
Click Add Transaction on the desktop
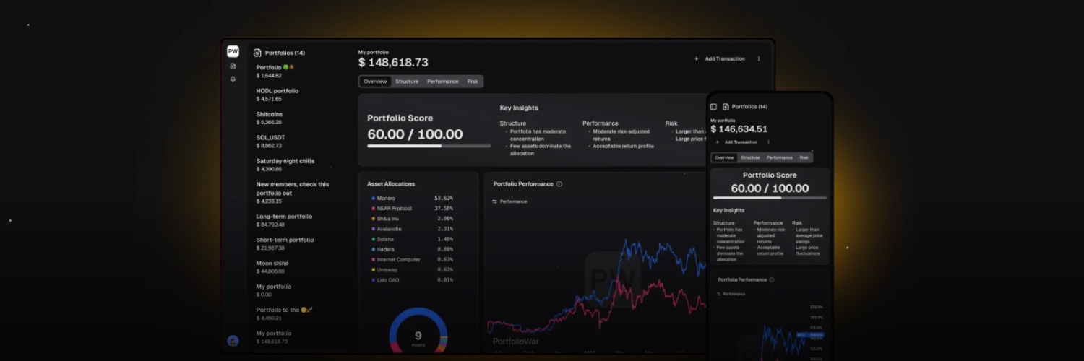[x=719, y=58]
